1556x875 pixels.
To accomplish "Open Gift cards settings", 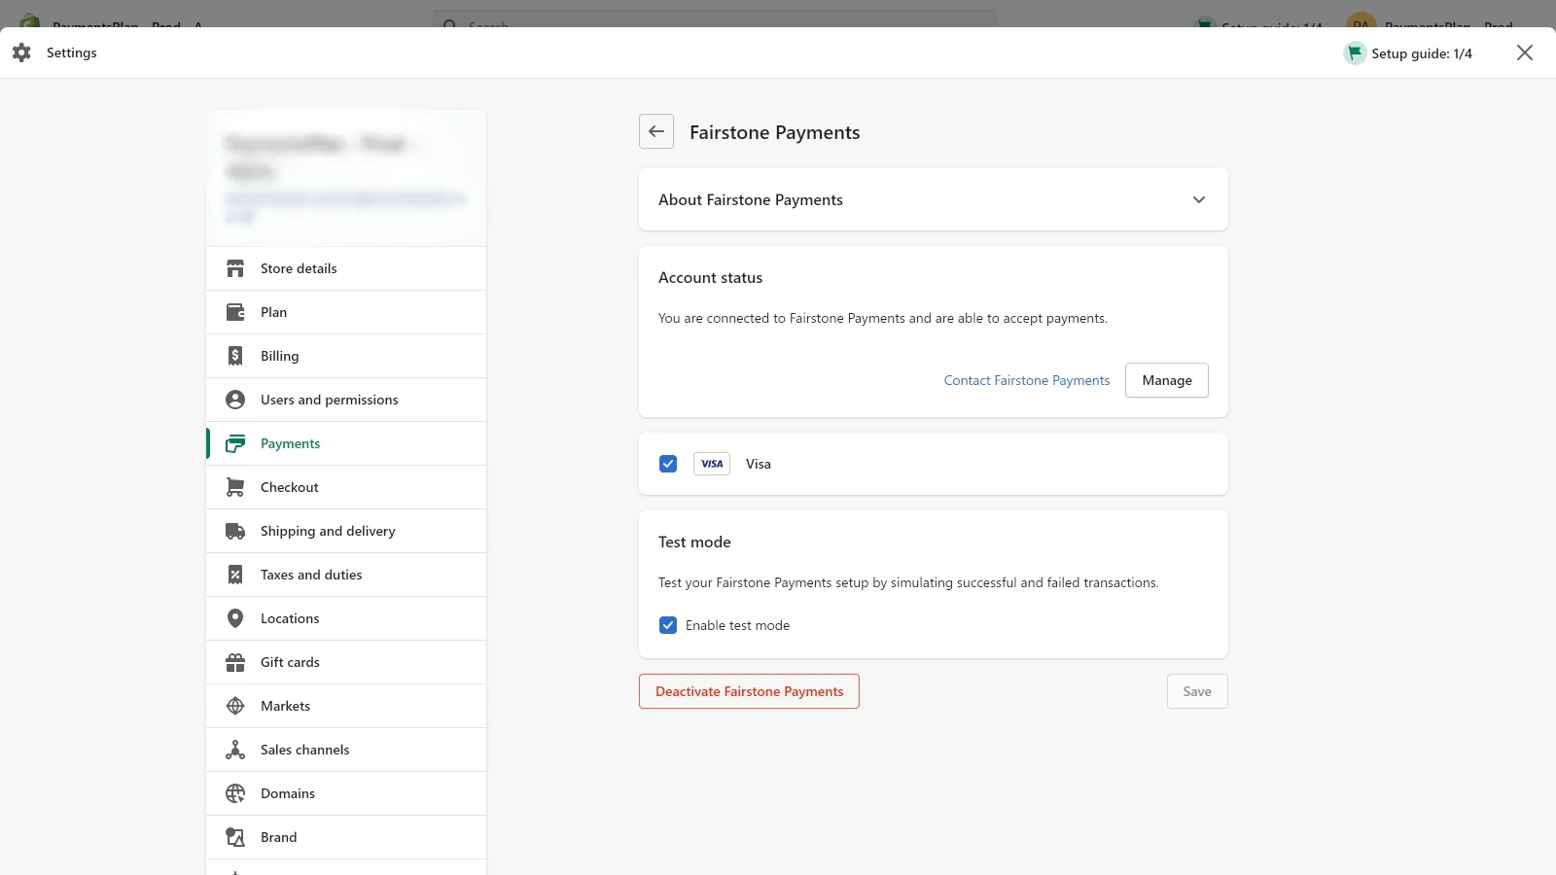I will (x=346, y=662).
